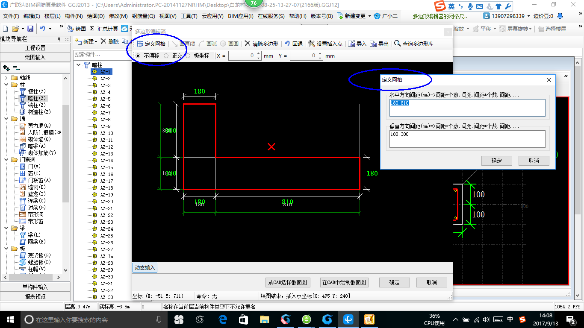Click the 绘图 drawing toolbar button
This screenshot has height=328, width=584.
(77, 29)
